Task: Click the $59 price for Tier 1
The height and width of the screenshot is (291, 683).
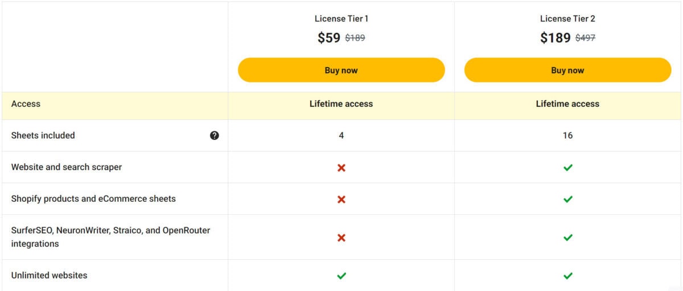Action: click(x=329, y=38)
